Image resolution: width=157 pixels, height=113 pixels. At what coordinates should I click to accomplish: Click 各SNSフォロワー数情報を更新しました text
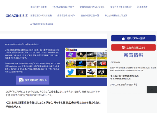[125, 76]
